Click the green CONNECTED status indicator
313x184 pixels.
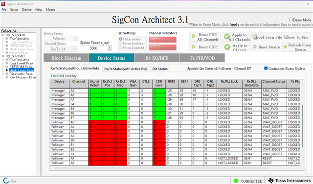(x=236, y=181)
